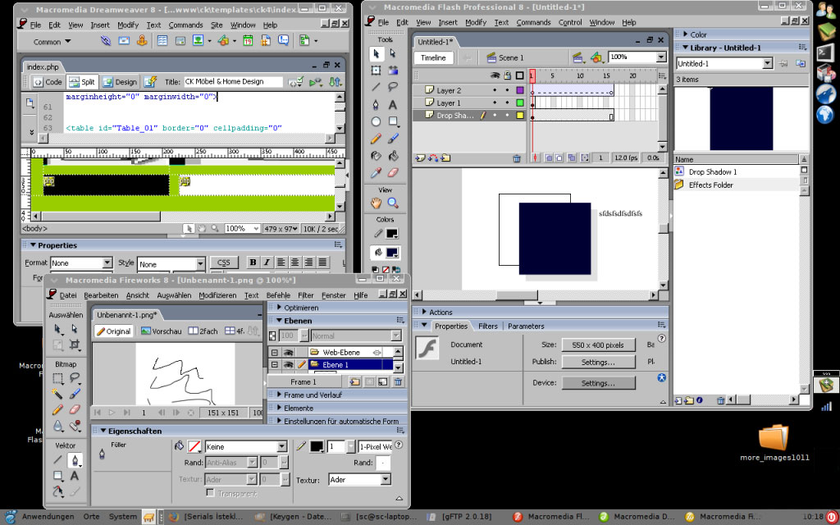
Task: Expand the Color panel in Flash
Action: tap(685, 34)
